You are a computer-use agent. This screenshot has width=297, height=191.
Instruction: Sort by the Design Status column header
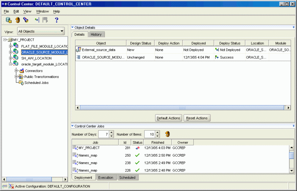[141, 43]
